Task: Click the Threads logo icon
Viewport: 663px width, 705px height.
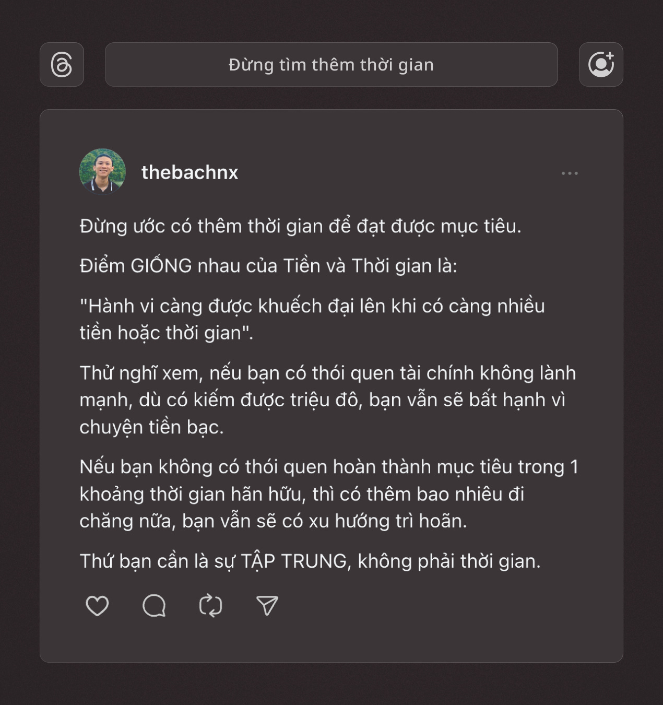Action: [x=62, y=65]
